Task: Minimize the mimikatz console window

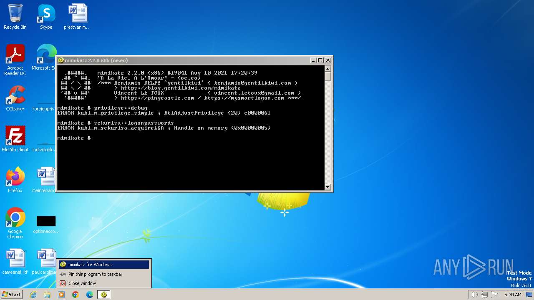Action: click(313, 60)
